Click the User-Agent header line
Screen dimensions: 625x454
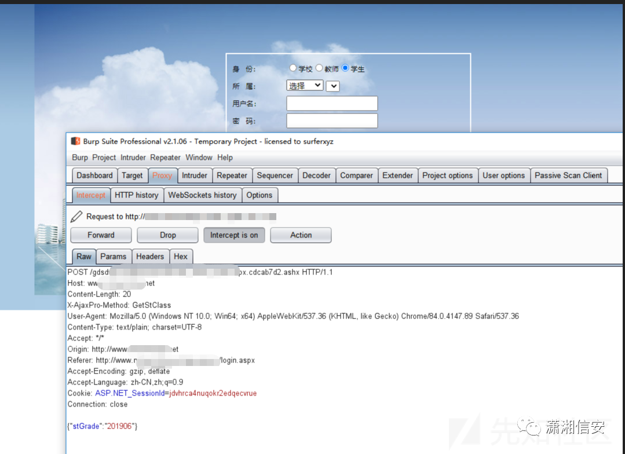tap(293, 316)
